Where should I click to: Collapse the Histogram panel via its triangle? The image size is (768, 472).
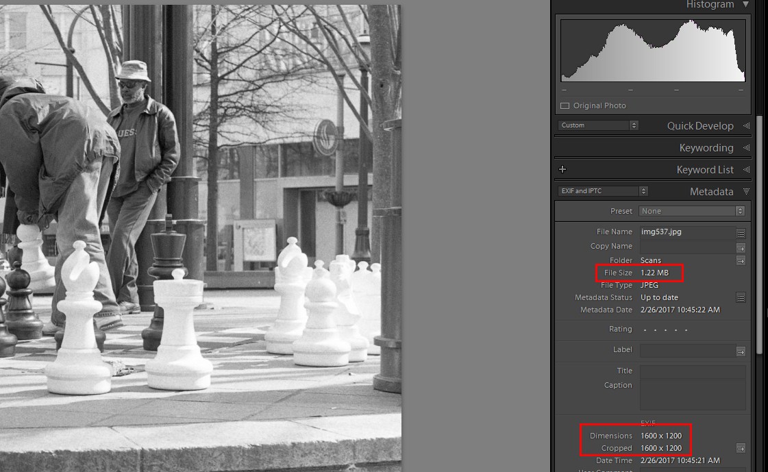(746, 5)
